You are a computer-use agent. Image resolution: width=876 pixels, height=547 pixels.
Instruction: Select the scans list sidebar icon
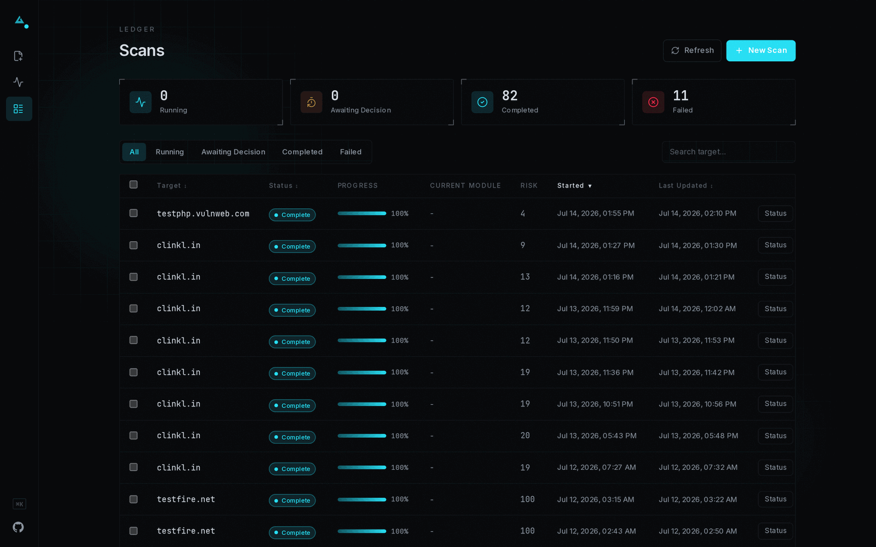coord(19,109)
